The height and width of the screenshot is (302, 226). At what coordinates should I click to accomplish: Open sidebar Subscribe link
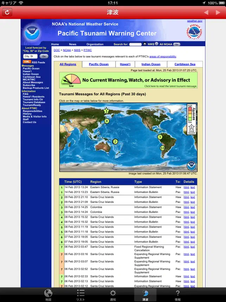point(29,85)
